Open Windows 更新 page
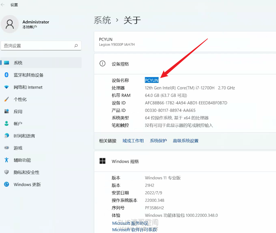Image resolution: width=276 pixels, height=233 pixels. pyautogui.click(x=41, y=184)
